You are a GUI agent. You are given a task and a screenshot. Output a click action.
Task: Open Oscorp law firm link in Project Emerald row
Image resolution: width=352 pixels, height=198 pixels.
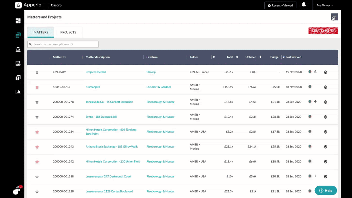pos(151,72)
